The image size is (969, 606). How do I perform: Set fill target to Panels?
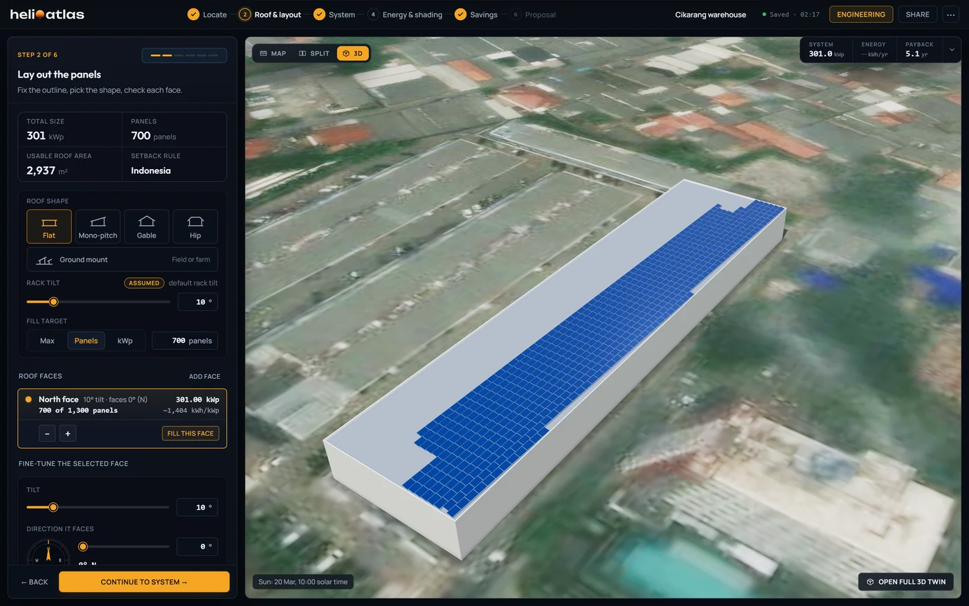click(x=86, y=341)
